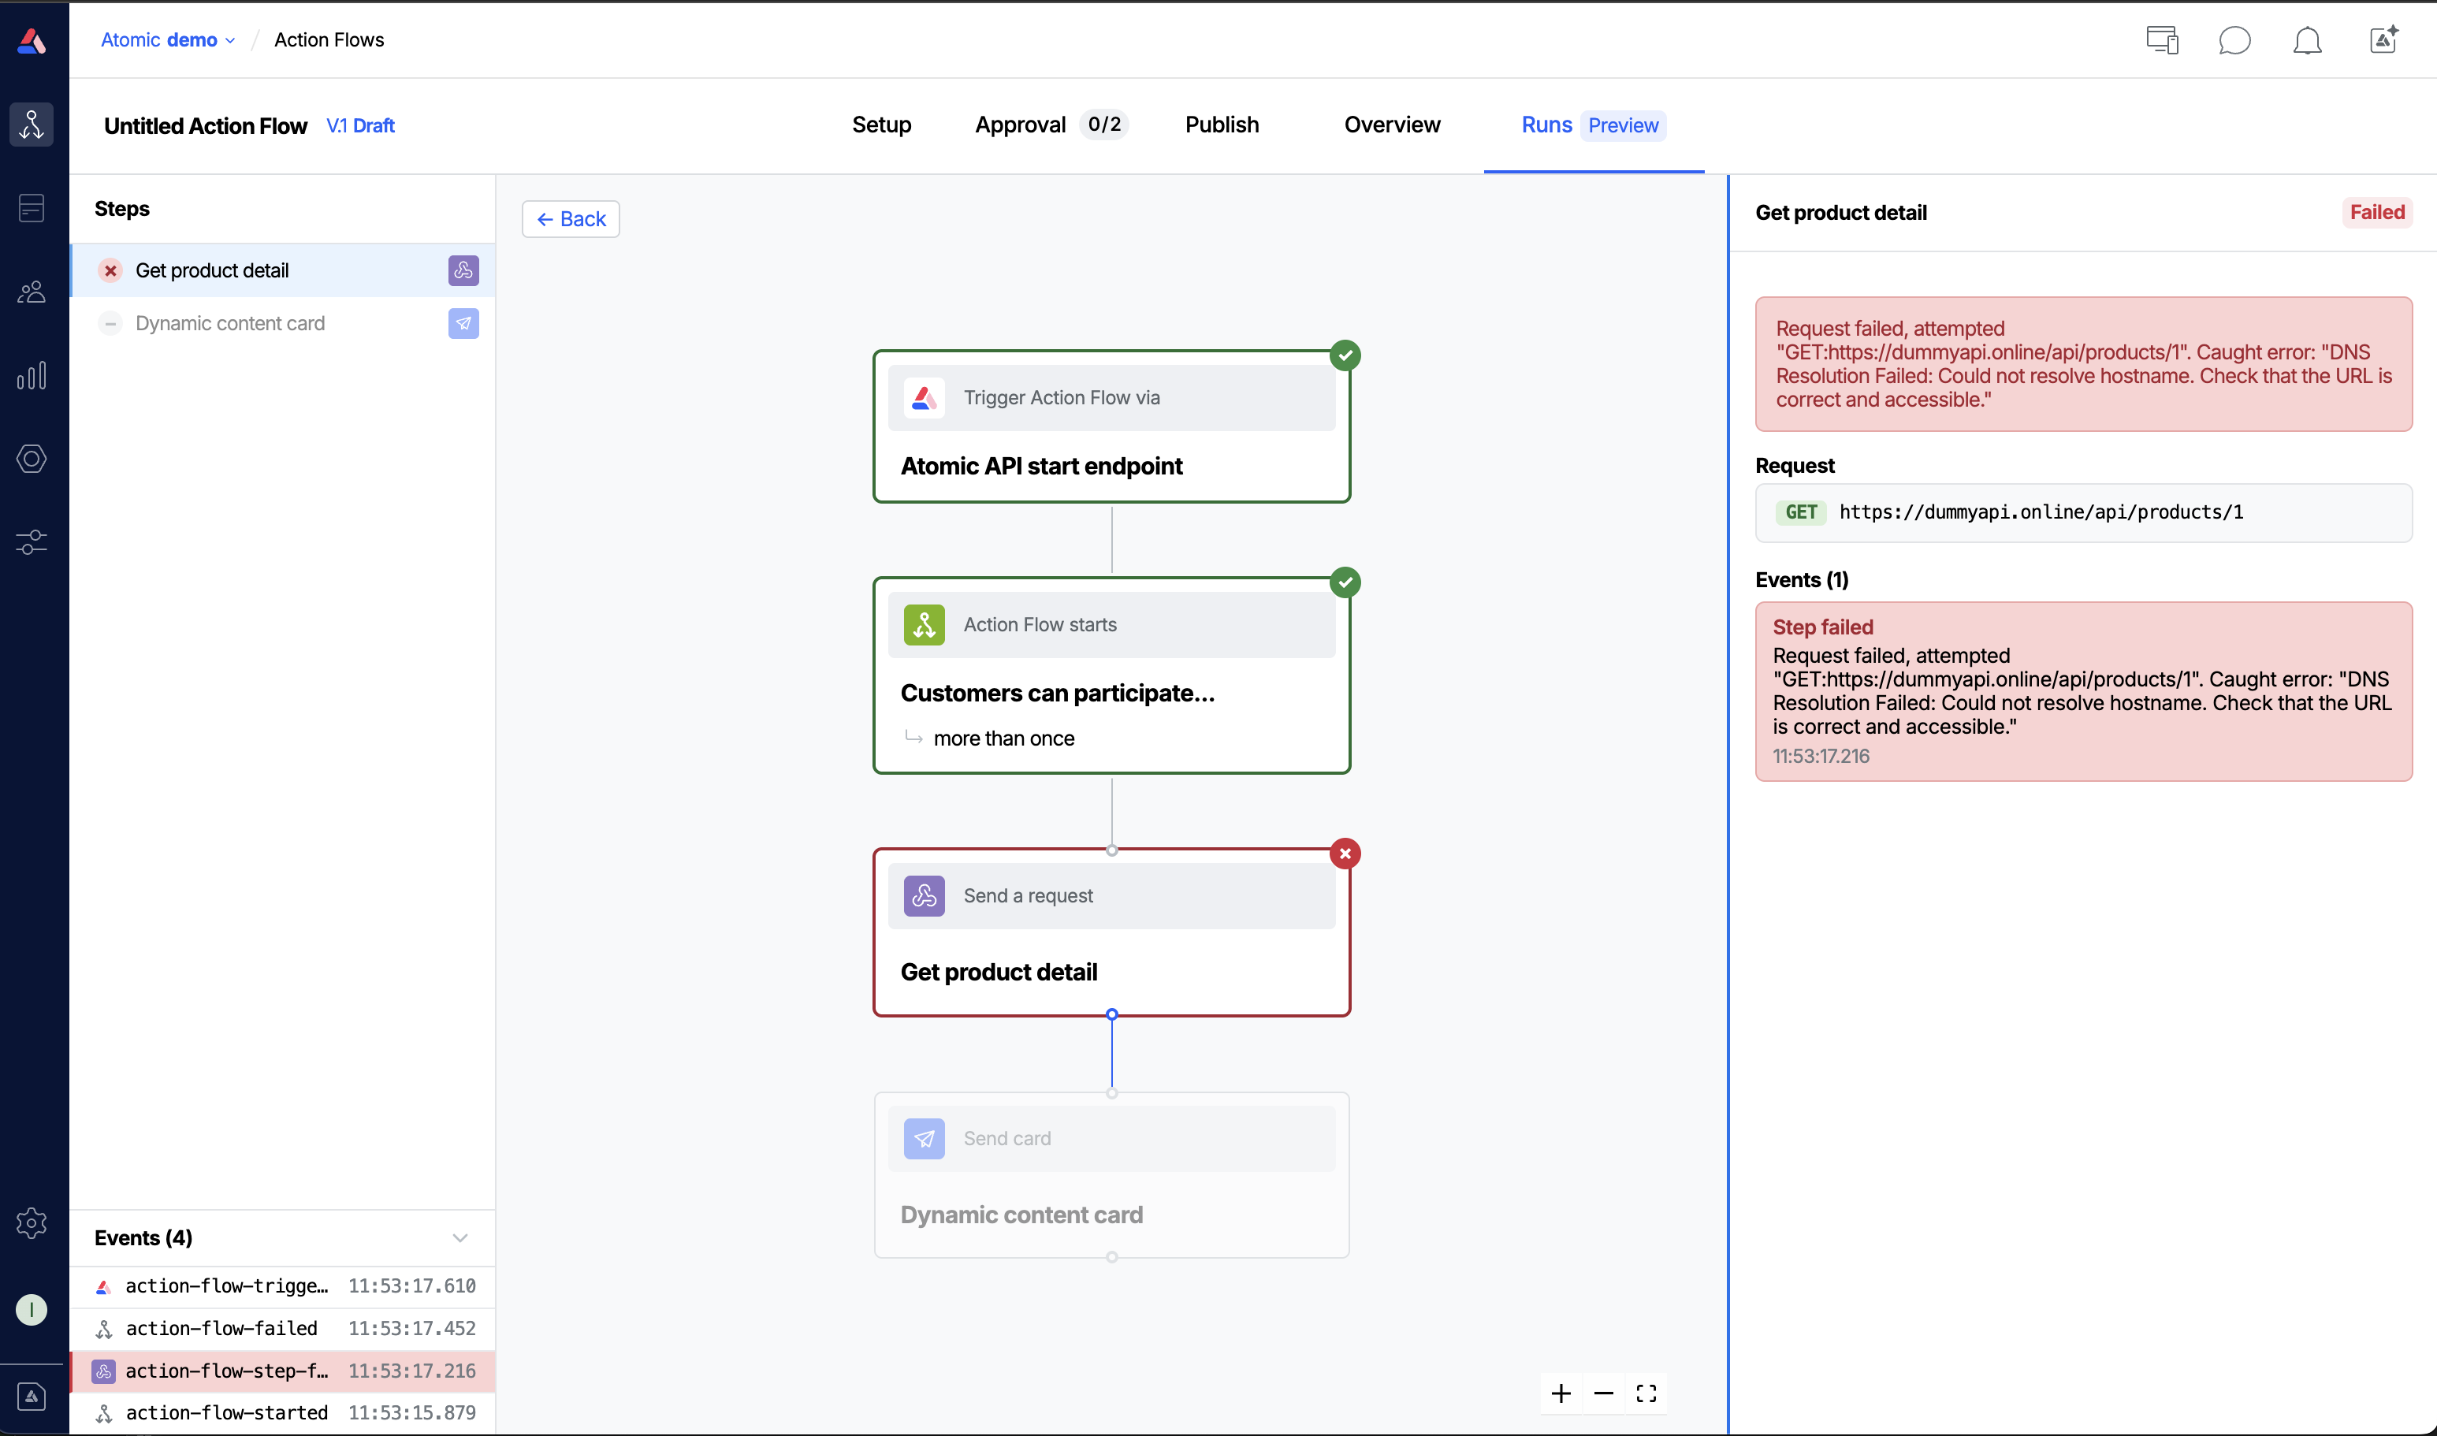The height and width of the screenshot is (1436, 2437).
Task: Click the Settings gear in the sidebar
Action: pos(31,1223)
